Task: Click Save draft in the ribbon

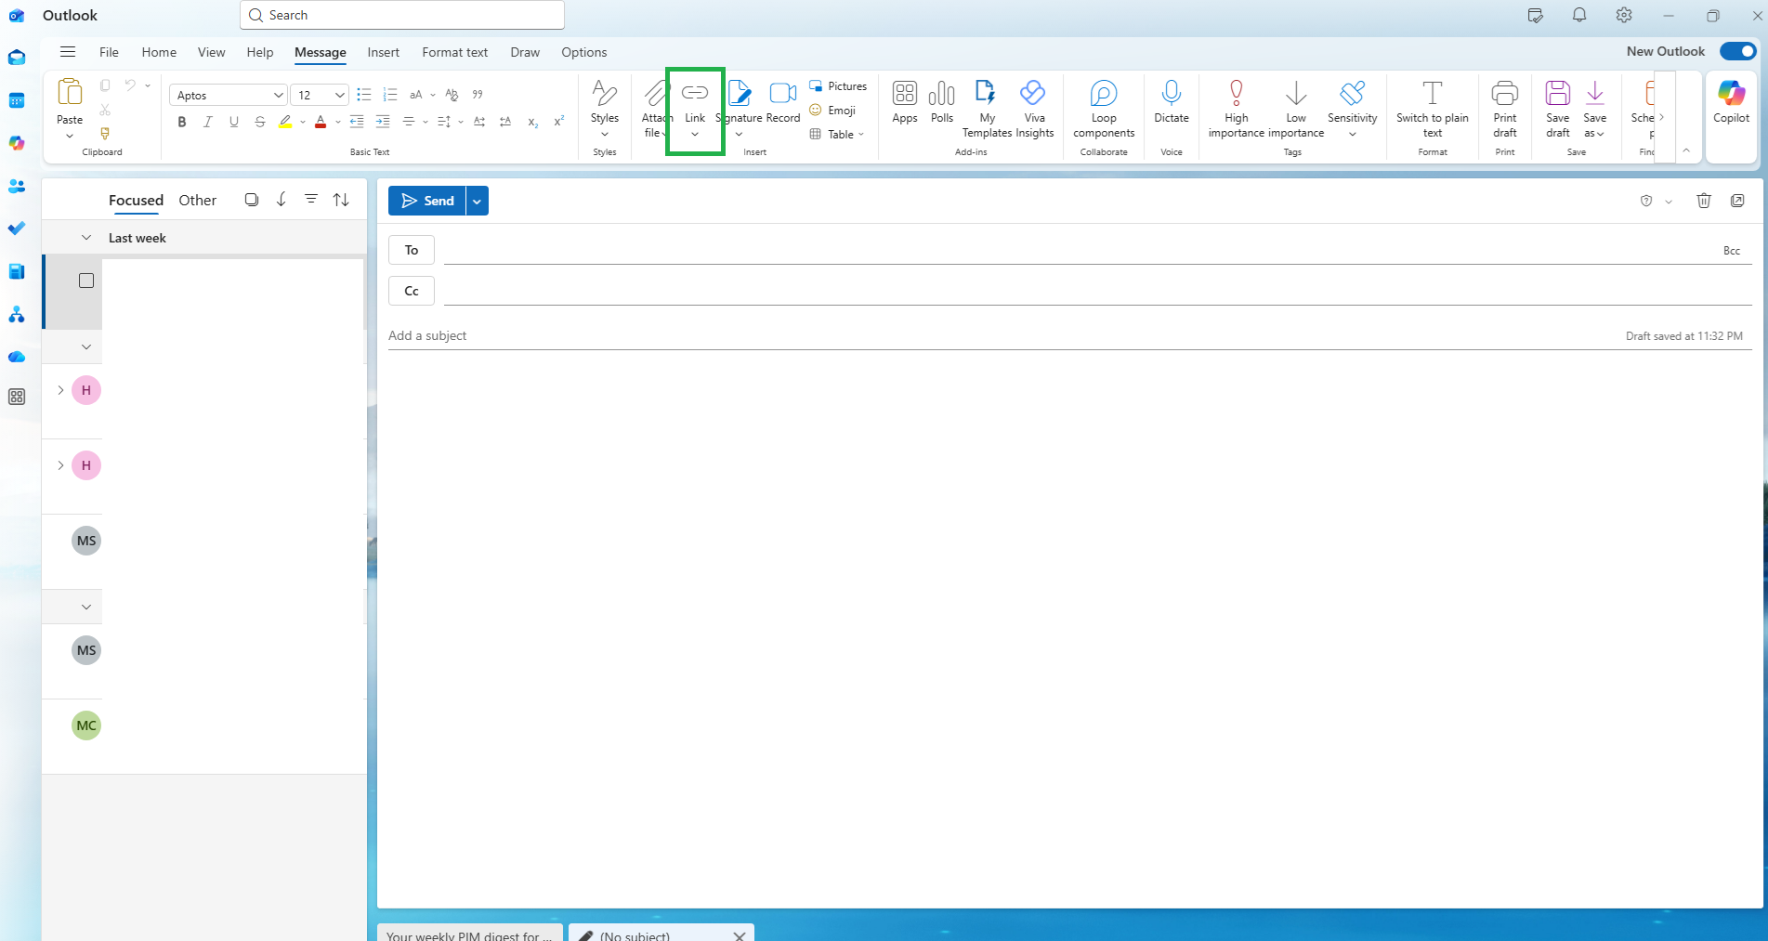Action: click(1558, 109)
